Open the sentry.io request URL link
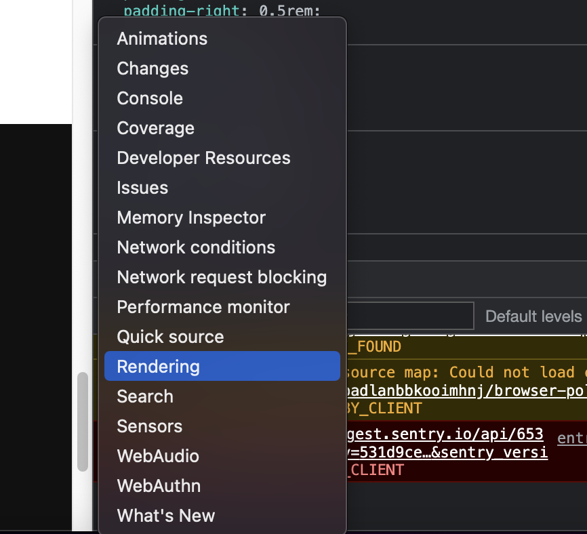This screenshot has height=534, width=587. [x=447, y=443]
